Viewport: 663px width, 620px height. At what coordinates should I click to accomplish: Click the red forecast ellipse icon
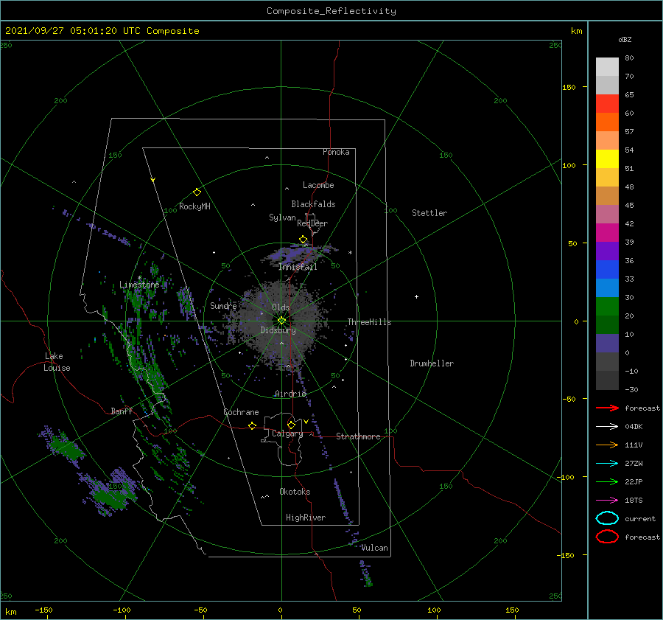(607, 537)
